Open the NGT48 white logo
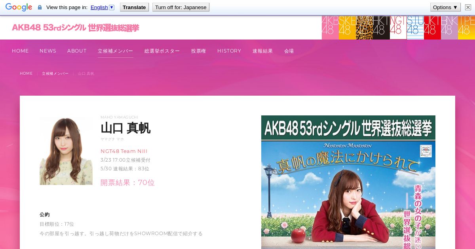 (x=398, y=28)
